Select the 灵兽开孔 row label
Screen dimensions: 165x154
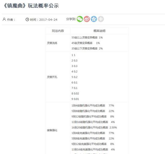click(x=52, y=77)
